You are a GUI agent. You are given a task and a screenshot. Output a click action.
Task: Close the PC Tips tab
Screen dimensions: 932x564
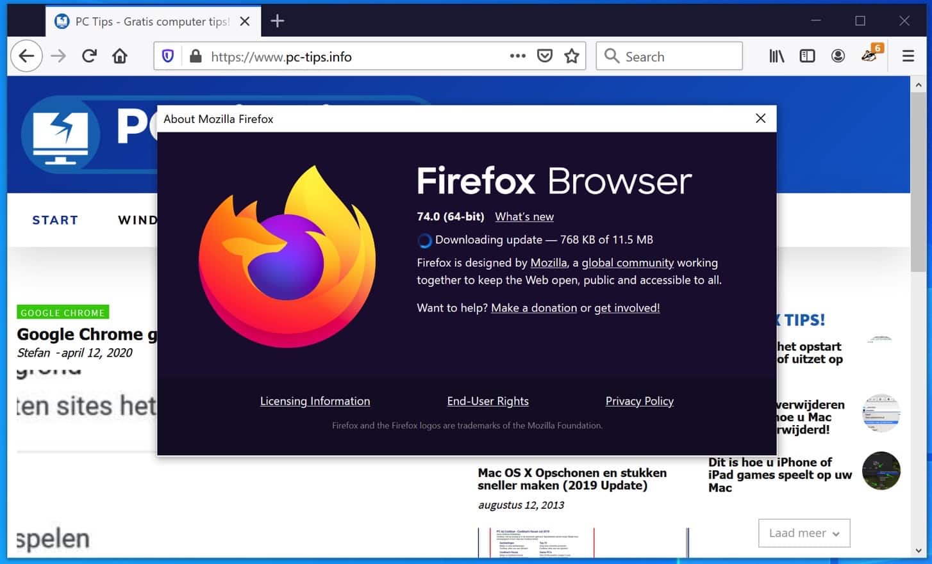point(245,21)
